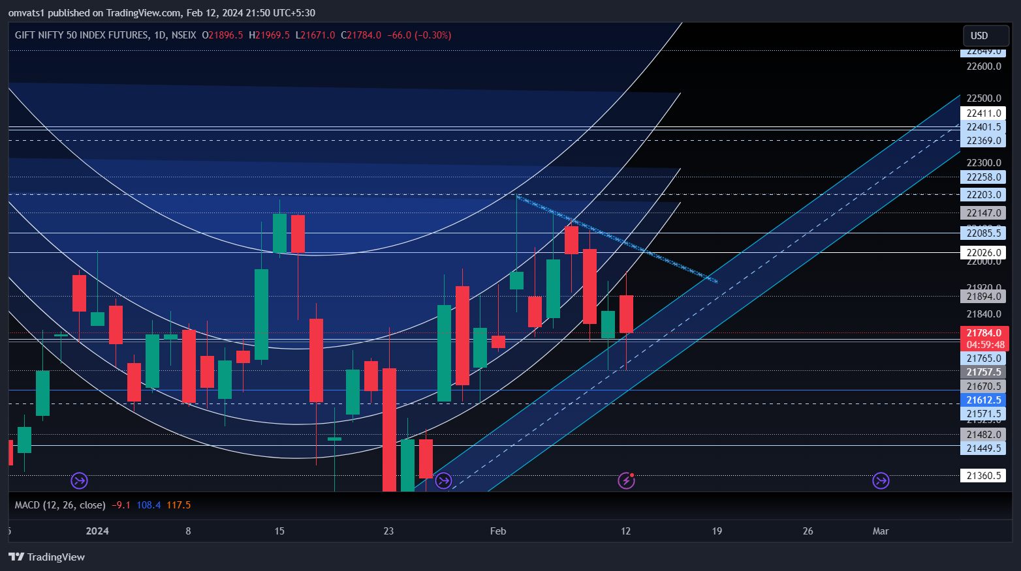The width and height of the screenshot is (1021, 571).
Task: Click the grey price label 21894.0
Action: click(983, 297)
